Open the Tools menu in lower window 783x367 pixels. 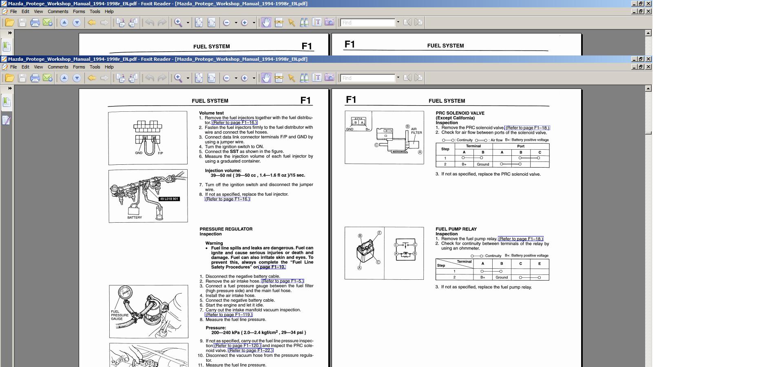(95, 67)
